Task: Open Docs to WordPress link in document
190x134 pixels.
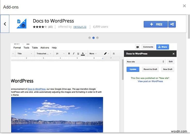Action: coord(36,89)
